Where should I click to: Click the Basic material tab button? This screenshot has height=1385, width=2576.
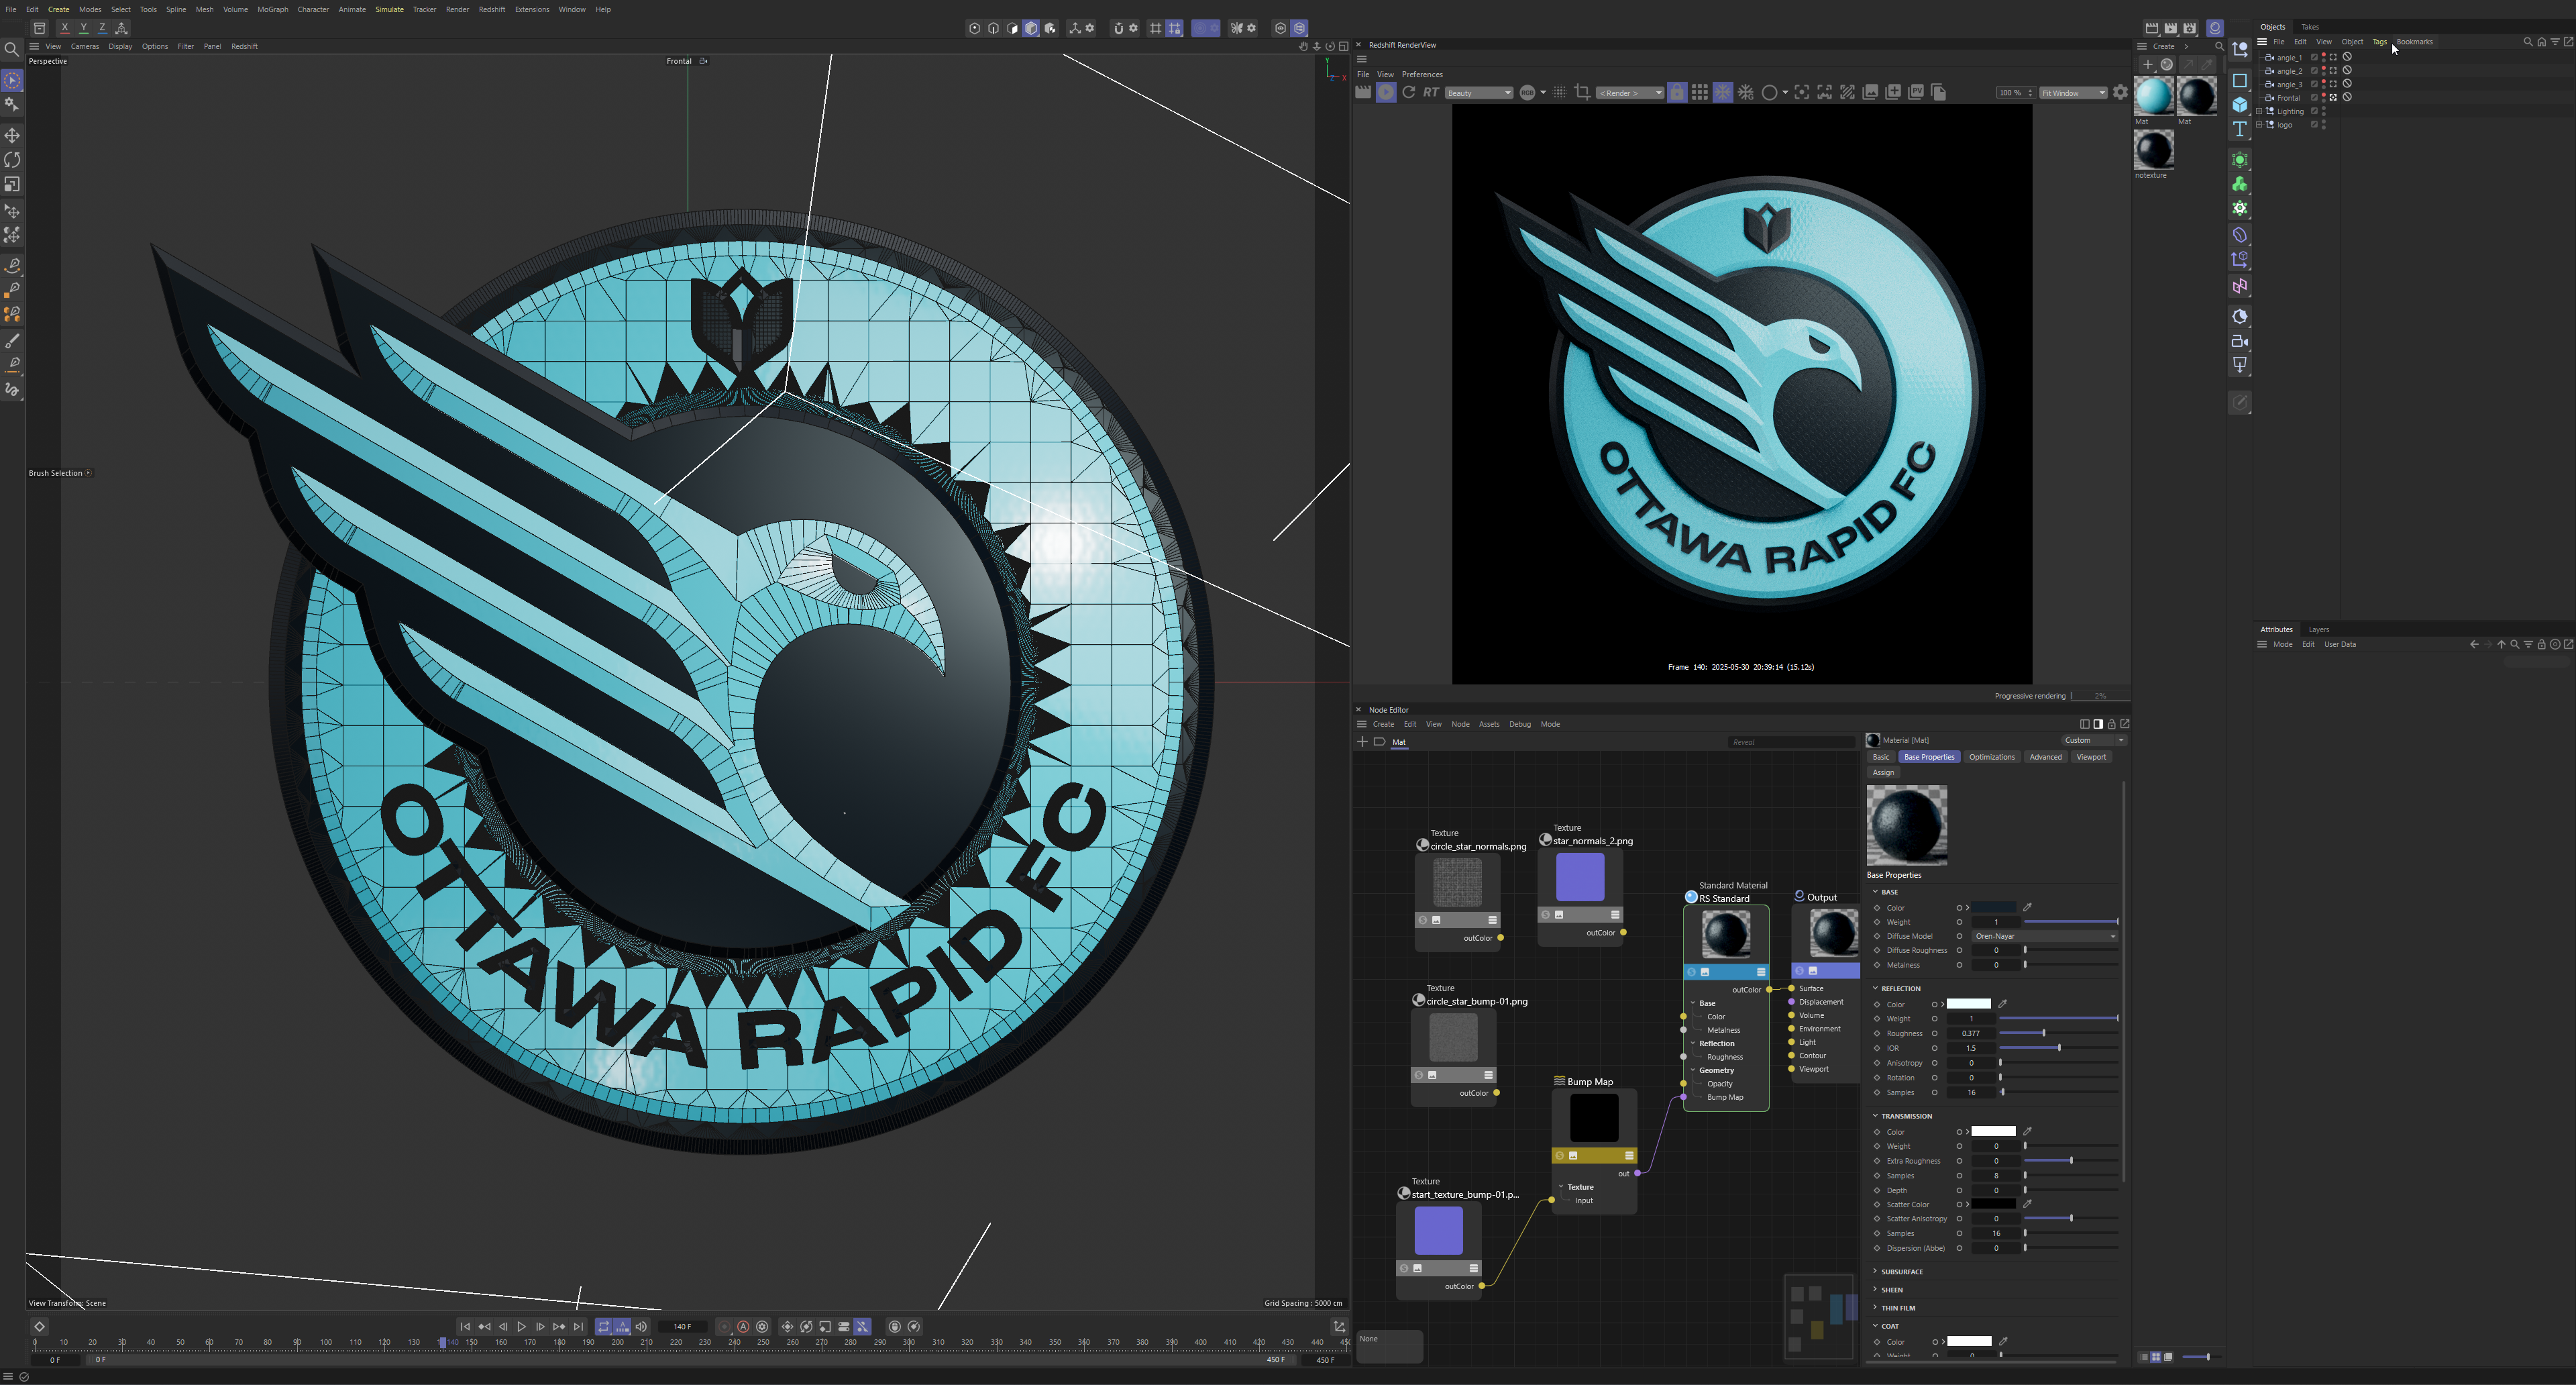pyautogui.click(x=1881, y=757)
